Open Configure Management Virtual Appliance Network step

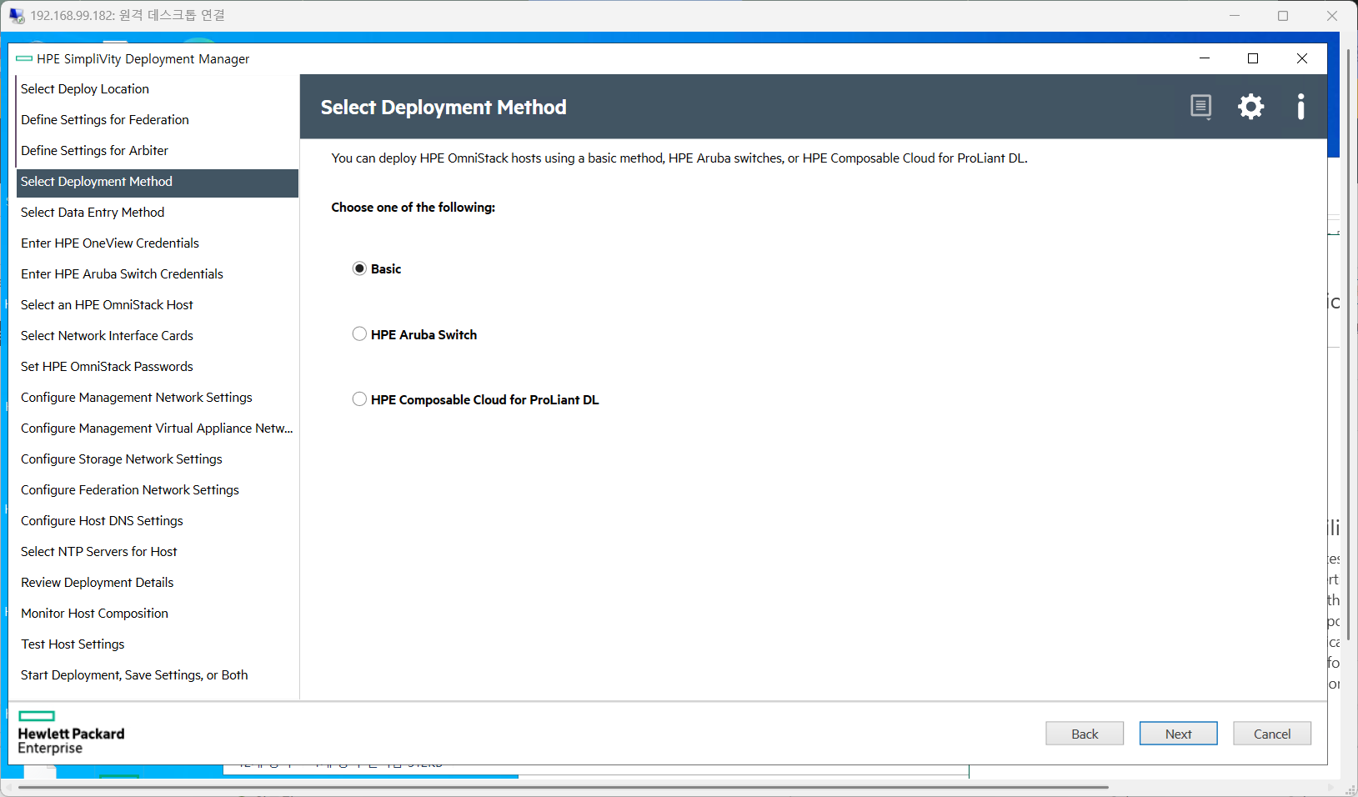[158, 429]
